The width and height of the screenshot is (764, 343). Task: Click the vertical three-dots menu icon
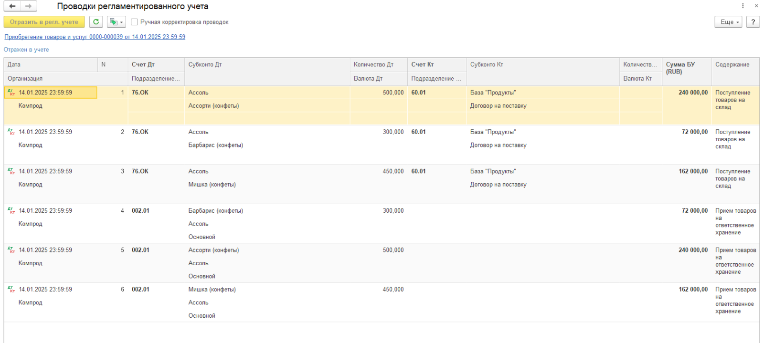click(743, 6)
